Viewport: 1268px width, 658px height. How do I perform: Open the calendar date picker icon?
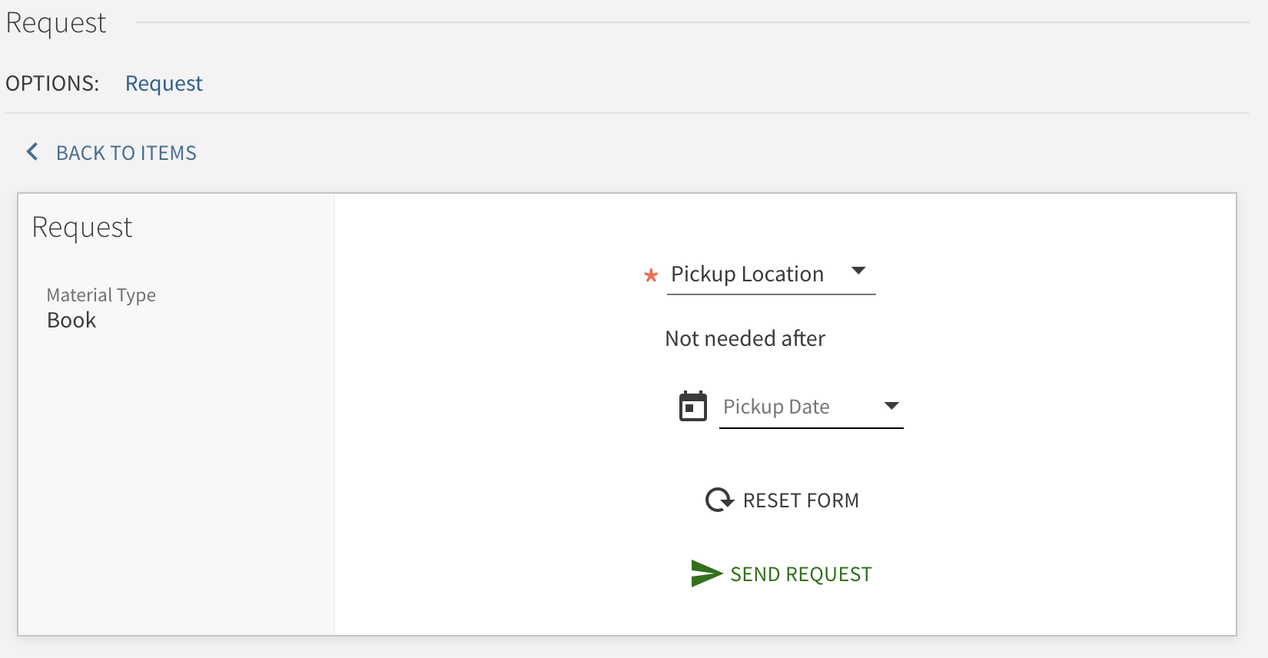(693, 406)
